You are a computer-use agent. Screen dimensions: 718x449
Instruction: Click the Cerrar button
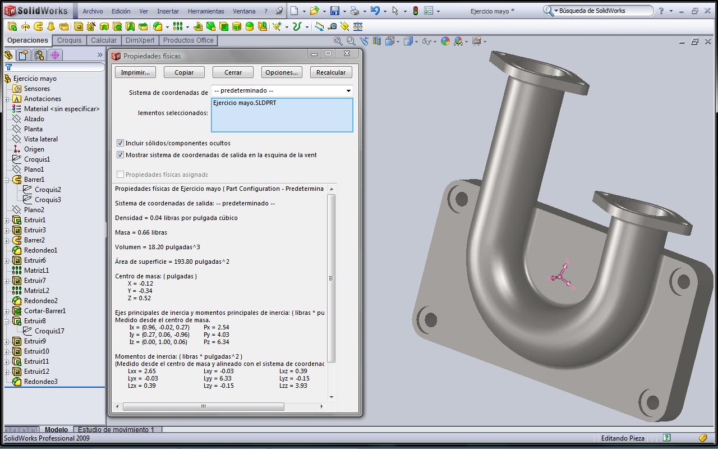tap(233, 72)
